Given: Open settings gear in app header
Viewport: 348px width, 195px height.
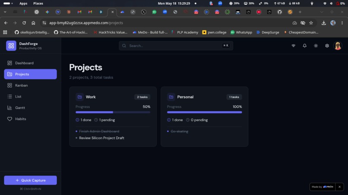Looking at the screenshot, I should (x=327, y=46).
